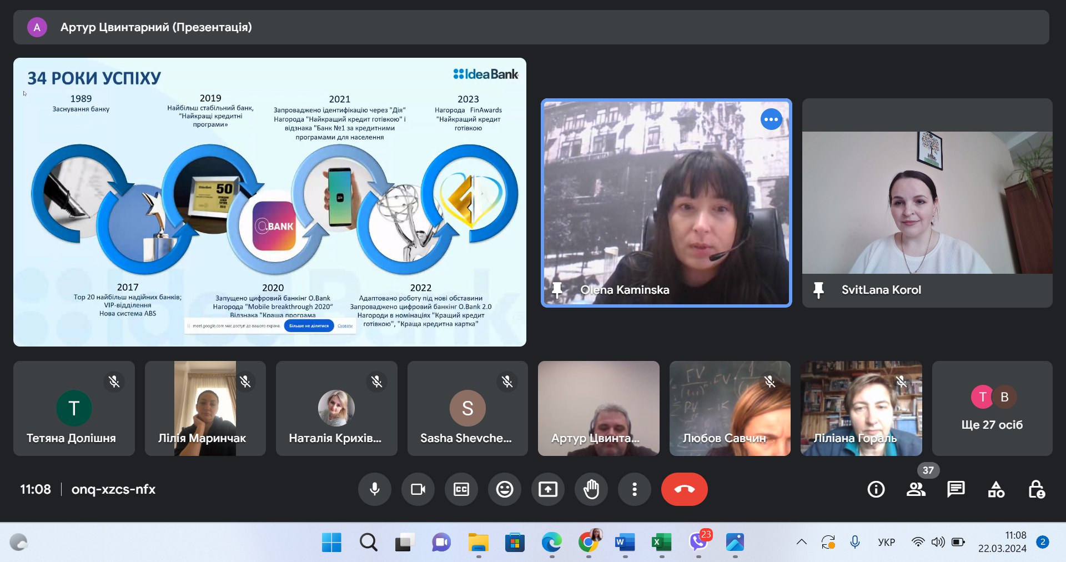
Task: Raise hand in the meeting
Action: [591, 489]
